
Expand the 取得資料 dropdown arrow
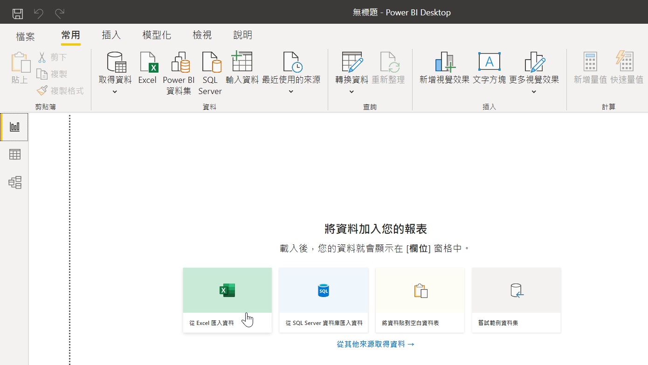pos(115,92)
